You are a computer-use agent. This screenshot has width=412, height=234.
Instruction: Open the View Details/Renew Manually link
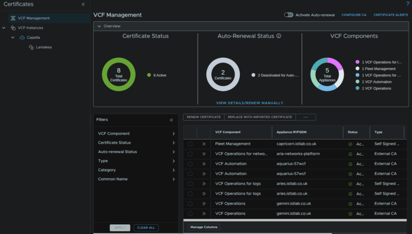coord(249,103)
